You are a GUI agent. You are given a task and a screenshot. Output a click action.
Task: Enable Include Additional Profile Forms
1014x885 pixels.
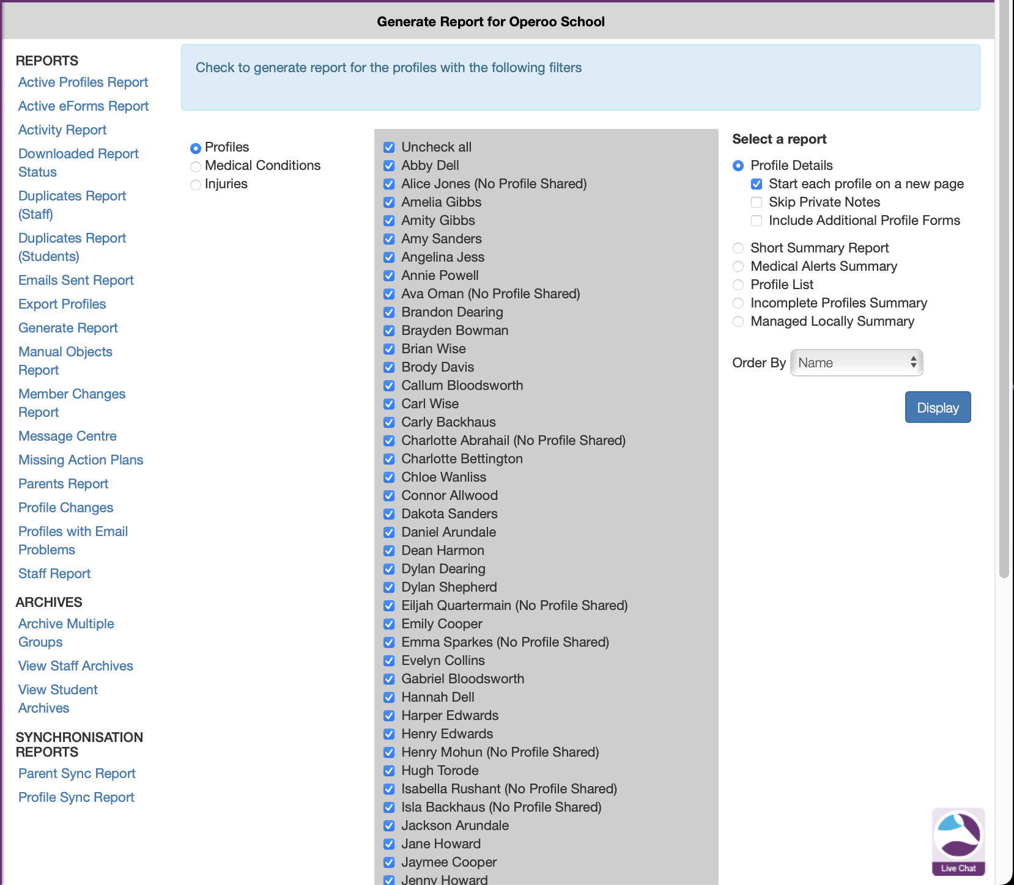tap(757, 221)
